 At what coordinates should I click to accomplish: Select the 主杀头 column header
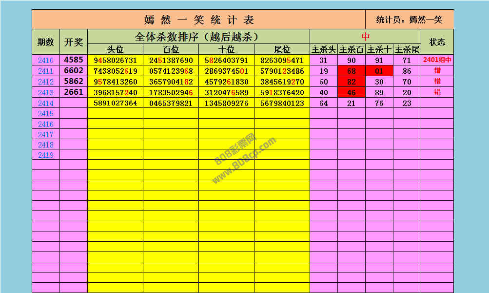tap(324, 49)
